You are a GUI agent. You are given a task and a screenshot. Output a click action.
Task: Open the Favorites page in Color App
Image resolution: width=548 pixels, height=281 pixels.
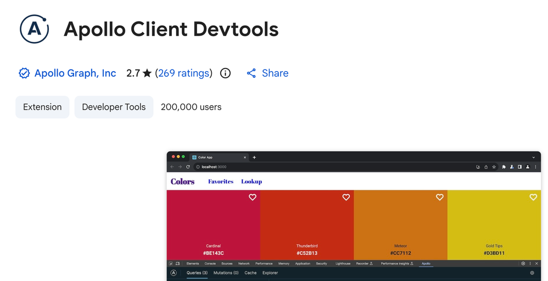221,181
